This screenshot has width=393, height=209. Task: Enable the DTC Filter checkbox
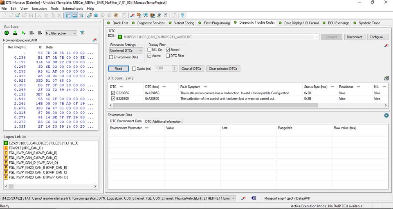[168, 56]
